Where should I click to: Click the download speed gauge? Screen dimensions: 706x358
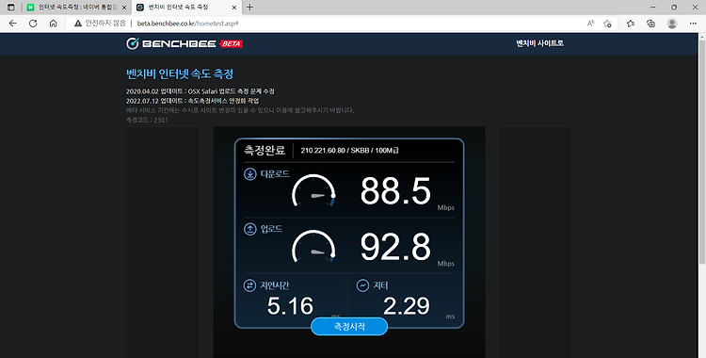coord(313,190)
